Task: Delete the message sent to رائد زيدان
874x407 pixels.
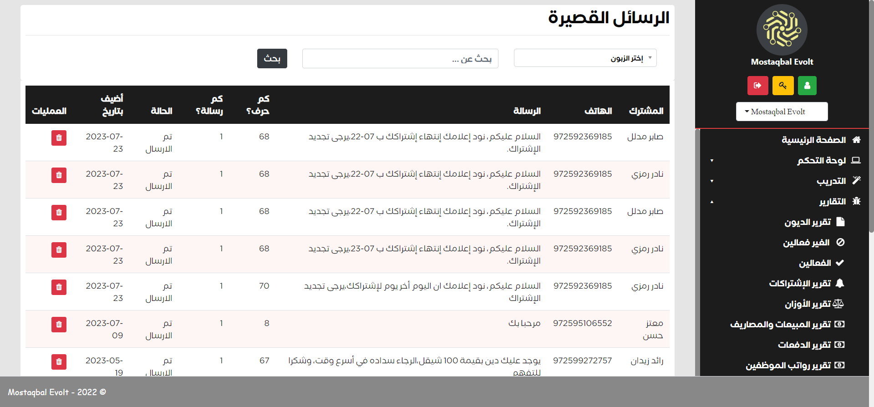Action: point(59,362)
